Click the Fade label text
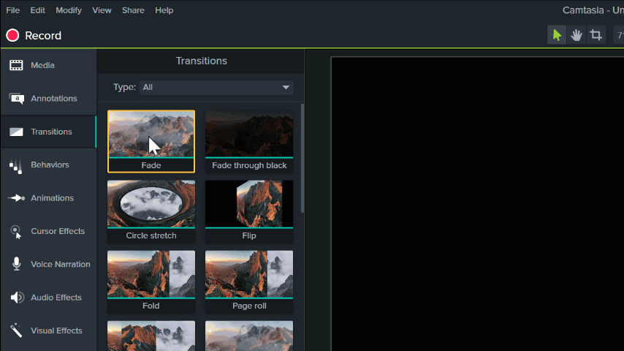 [151, 165]
